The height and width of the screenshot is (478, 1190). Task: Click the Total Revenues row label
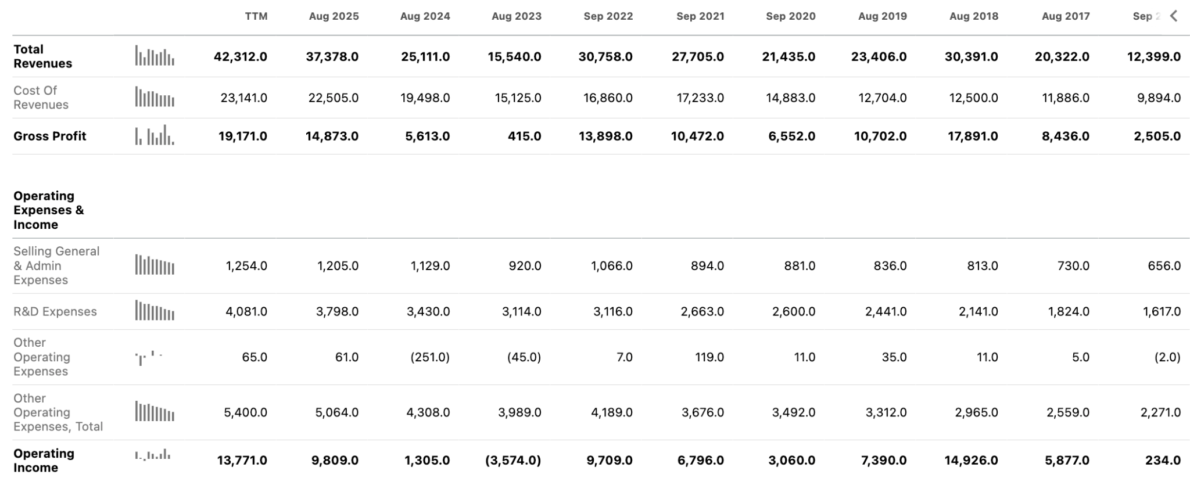coord(42,56)
